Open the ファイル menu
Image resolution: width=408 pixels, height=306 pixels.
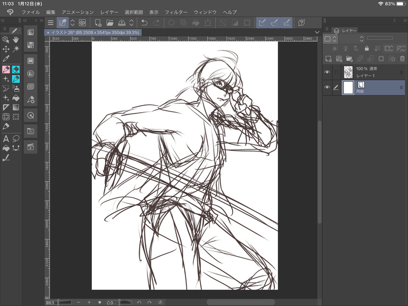click(31, 12)
